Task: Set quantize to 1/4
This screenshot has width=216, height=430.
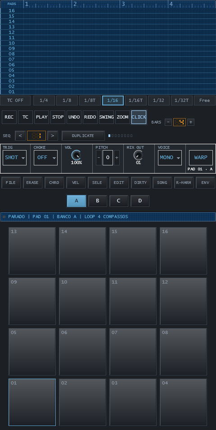Action: coord(44,101)
